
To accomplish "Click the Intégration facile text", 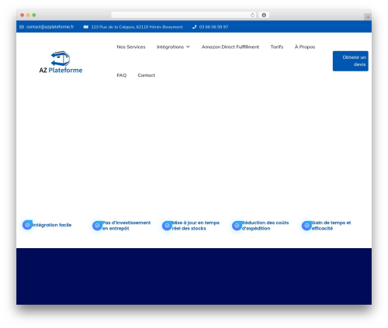I will click(52, 225).
